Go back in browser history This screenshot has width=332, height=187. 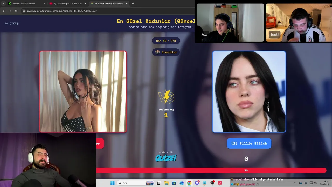click(x=4, y=11)
